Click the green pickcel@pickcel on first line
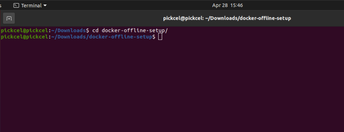This screenshot has height=132, width=344. point(24,31)
